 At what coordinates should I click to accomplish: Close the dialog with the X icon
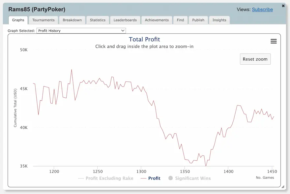[x=283, y=6]
